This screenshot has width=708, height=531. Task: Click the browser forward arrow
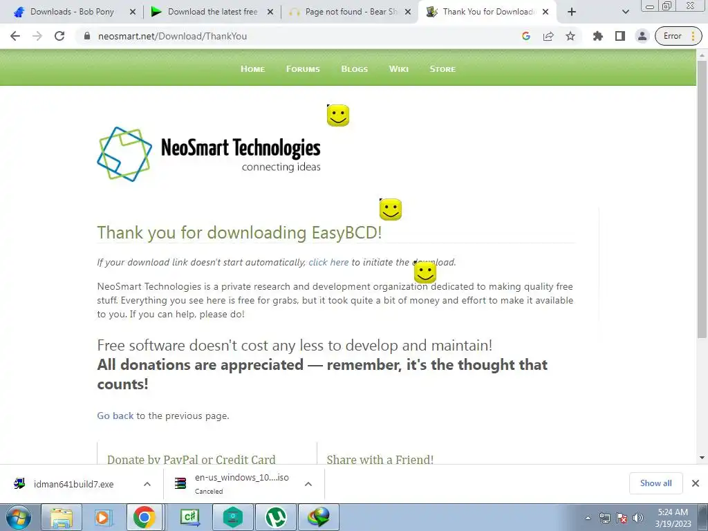37,36
